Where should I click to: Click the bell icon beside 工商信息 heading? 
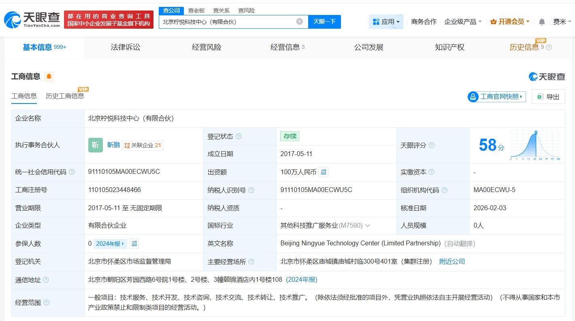[49, 76]
